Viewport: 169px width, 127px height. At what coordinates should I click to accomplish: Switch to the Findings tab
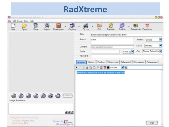pos(101,62)
